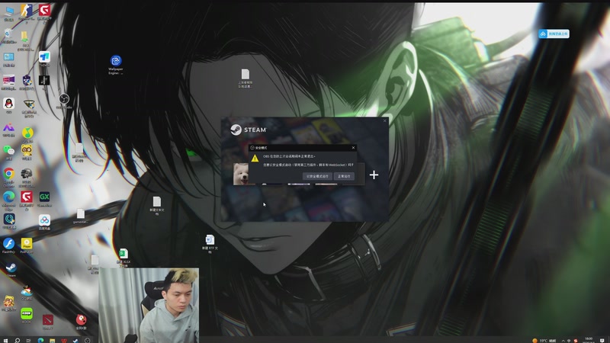Open the yellow PotPlayer desktop icon

pos(27,245)
